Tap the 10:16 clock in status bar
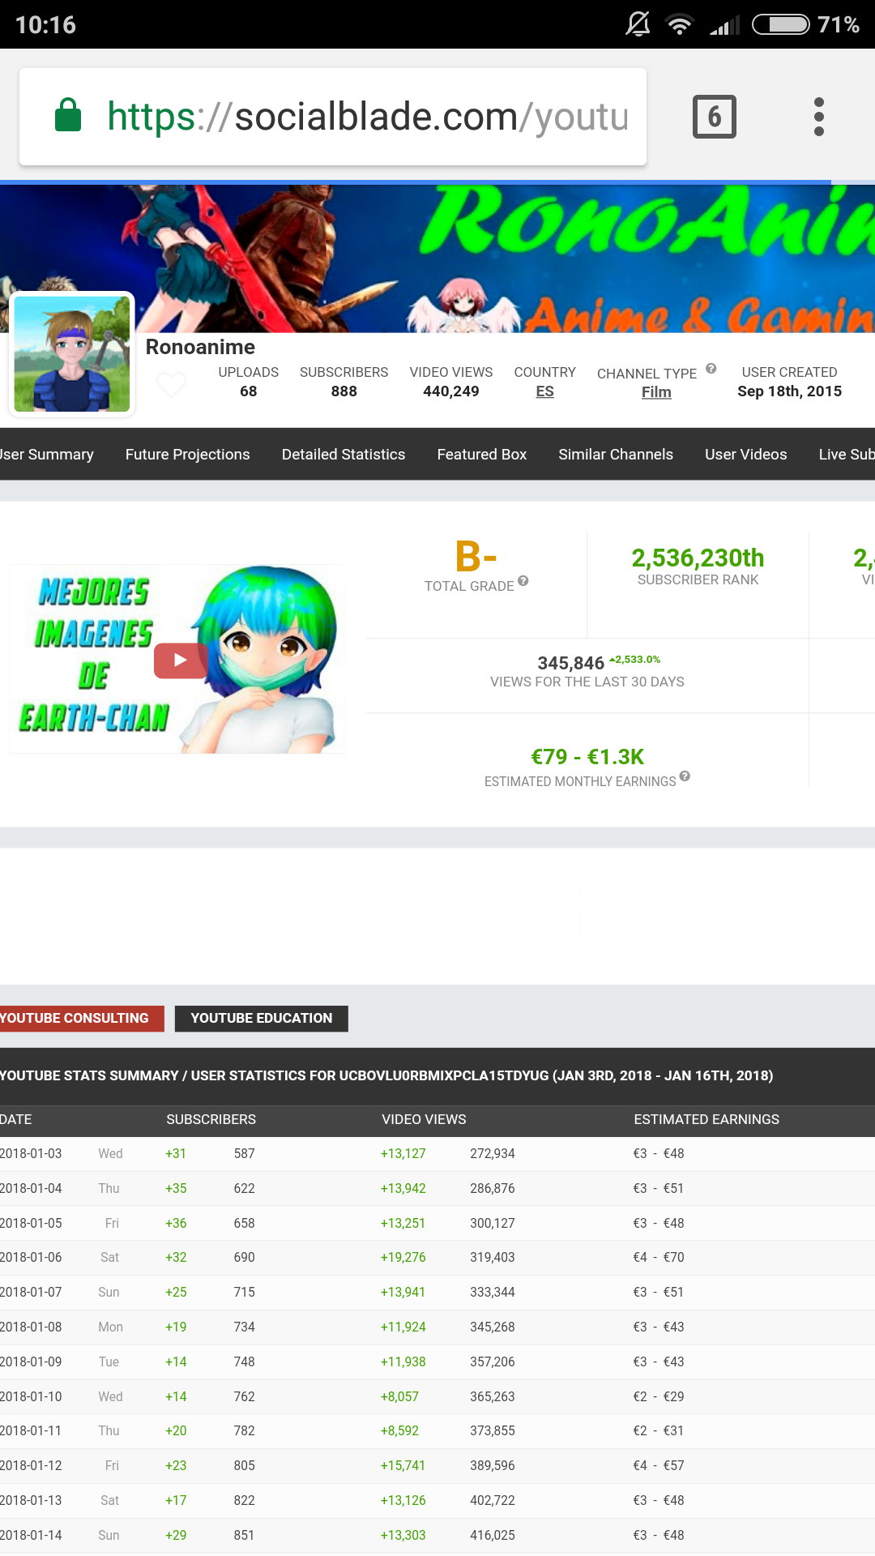Screen dimensions: 875x1556 (x=45, y=24)
